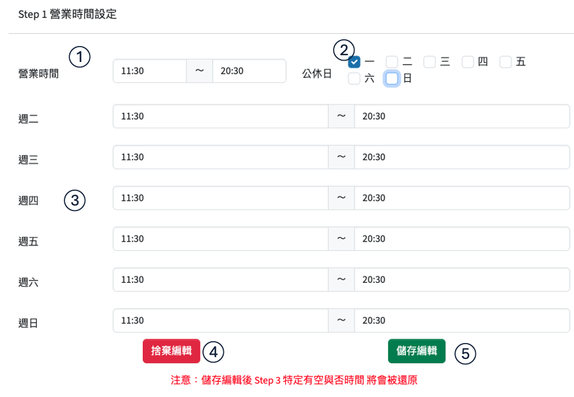Select the 五 closed-day checkbox
Viewport: 574px width, 397px height.
pyautogui.click(x=506, y=62)
